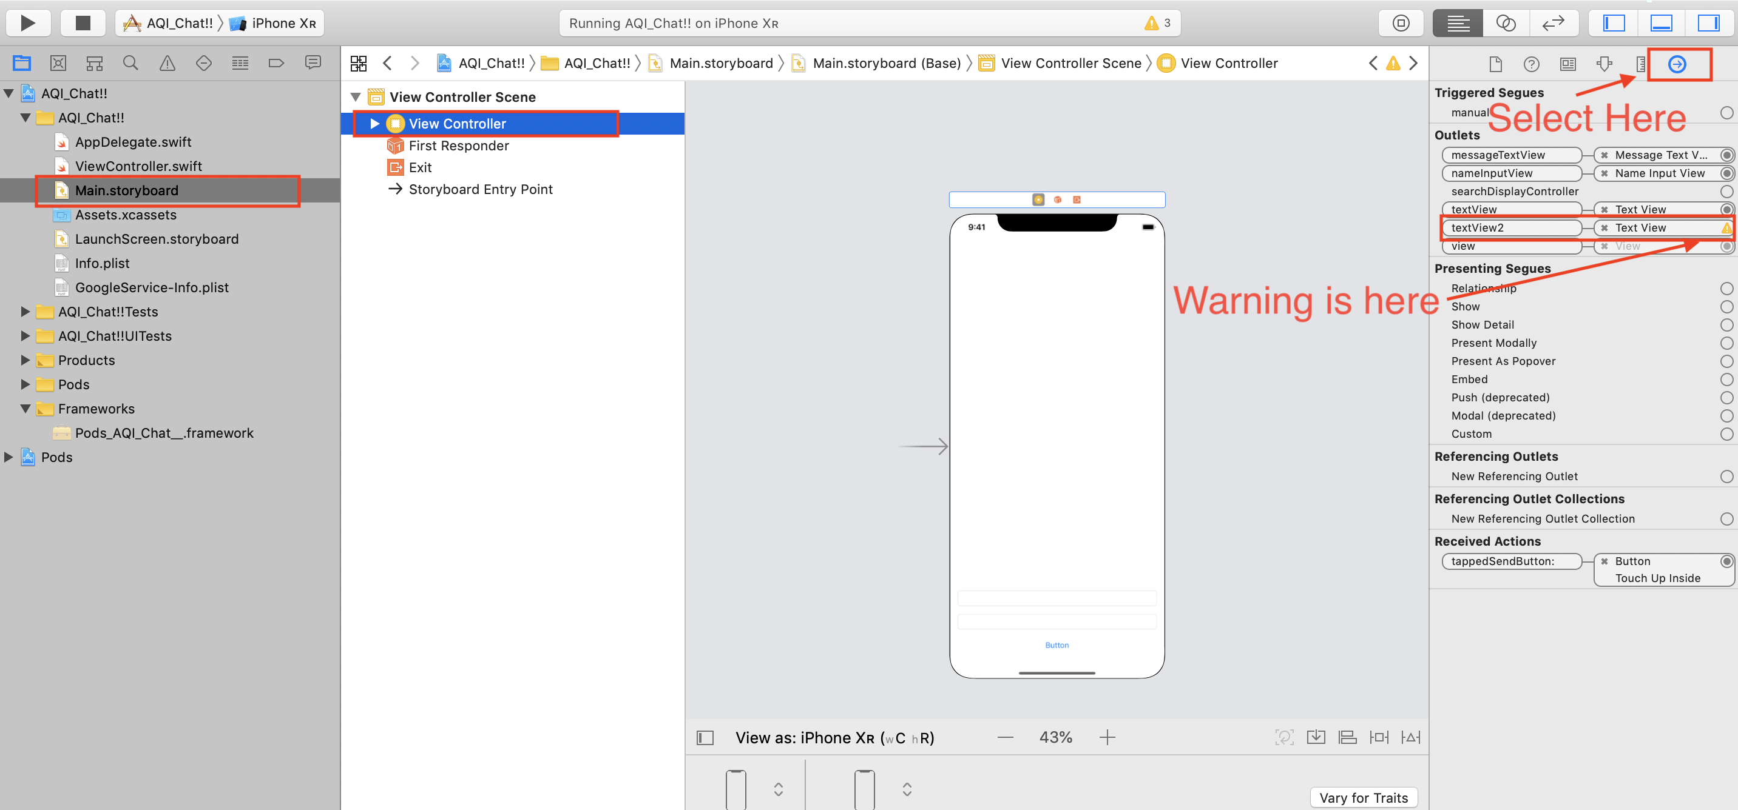The height and width of the screenshot is (810, 1738).
Task: Open the Issue navigator warning triangle icon
Action: (167, 62)
